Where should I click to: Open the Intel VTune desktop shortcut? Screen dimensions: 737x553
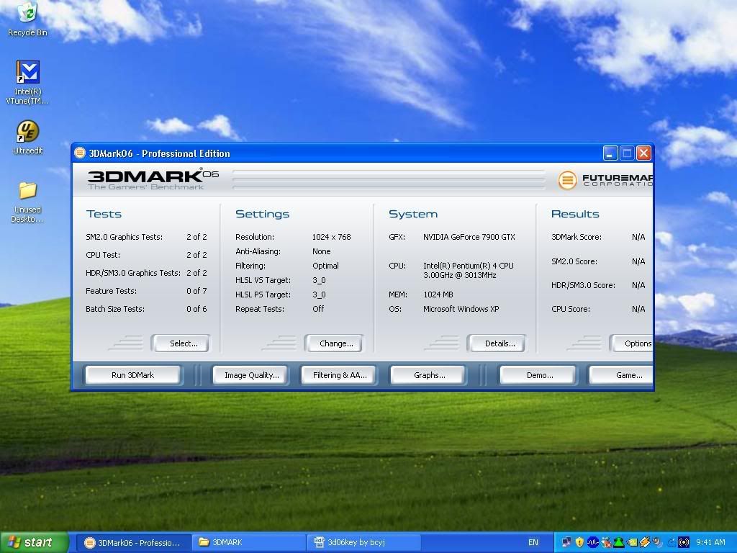coord(27,73)
